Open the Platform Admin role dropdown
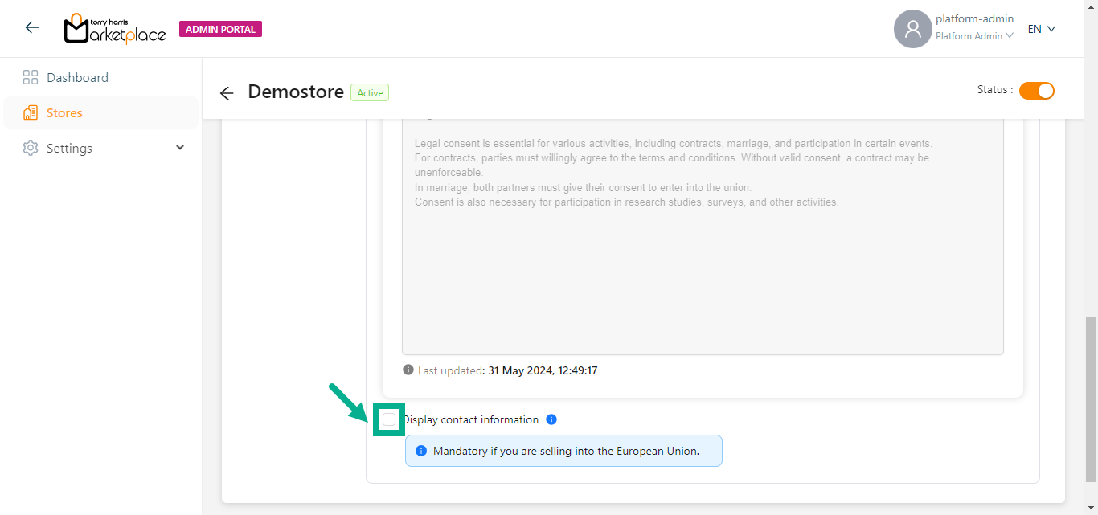This screenshot has height=515, width=1098. pyautogui.click(x=974, y=36)
